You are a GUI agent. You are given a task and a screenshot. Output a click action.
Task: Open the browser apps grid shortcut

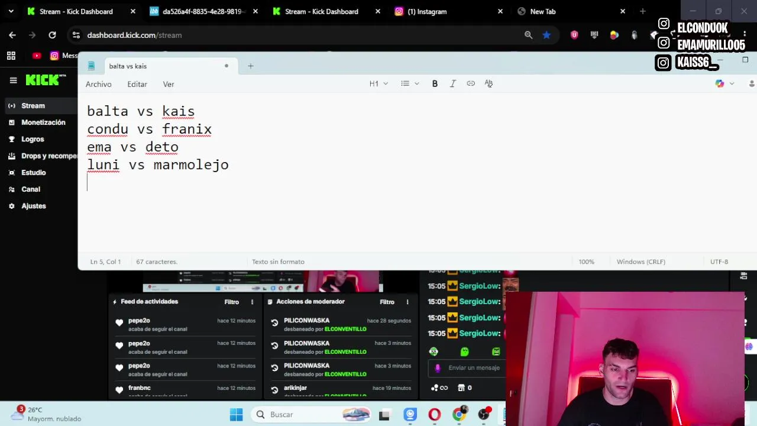tap(11, 56)
